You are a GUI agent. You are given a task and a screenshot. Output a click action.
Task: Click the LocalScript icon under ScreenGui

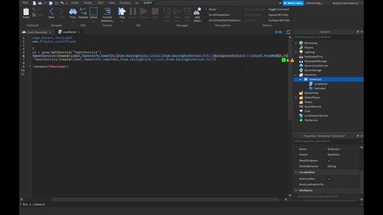click(x=311, y=84)
